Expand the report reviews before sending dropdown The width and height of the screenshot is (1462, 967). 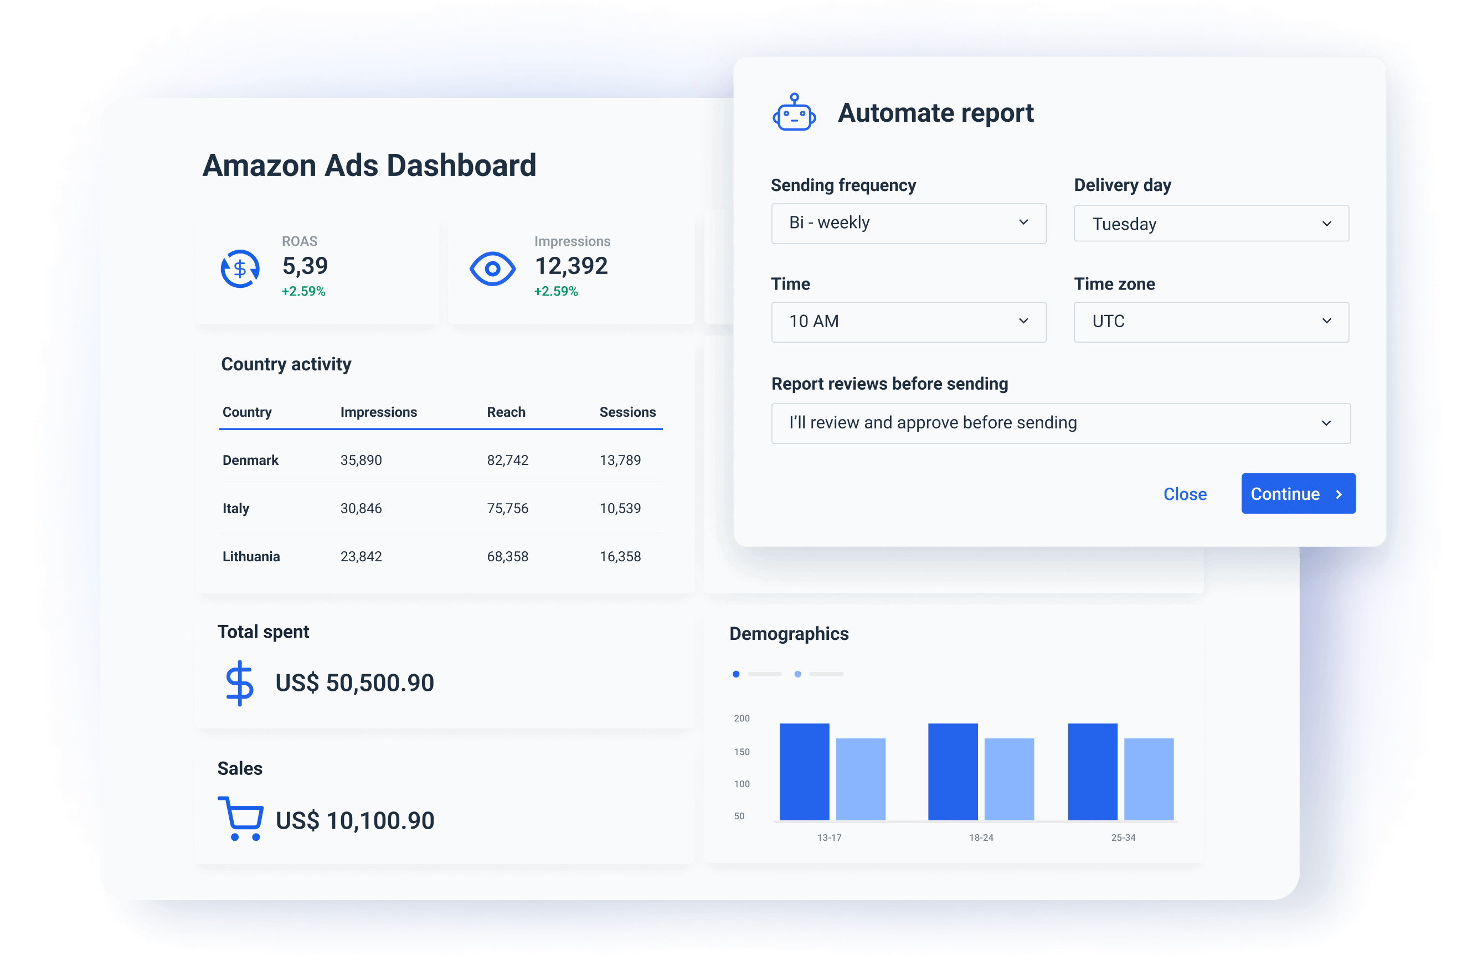pyautogui.click(x=1061, y=423)
